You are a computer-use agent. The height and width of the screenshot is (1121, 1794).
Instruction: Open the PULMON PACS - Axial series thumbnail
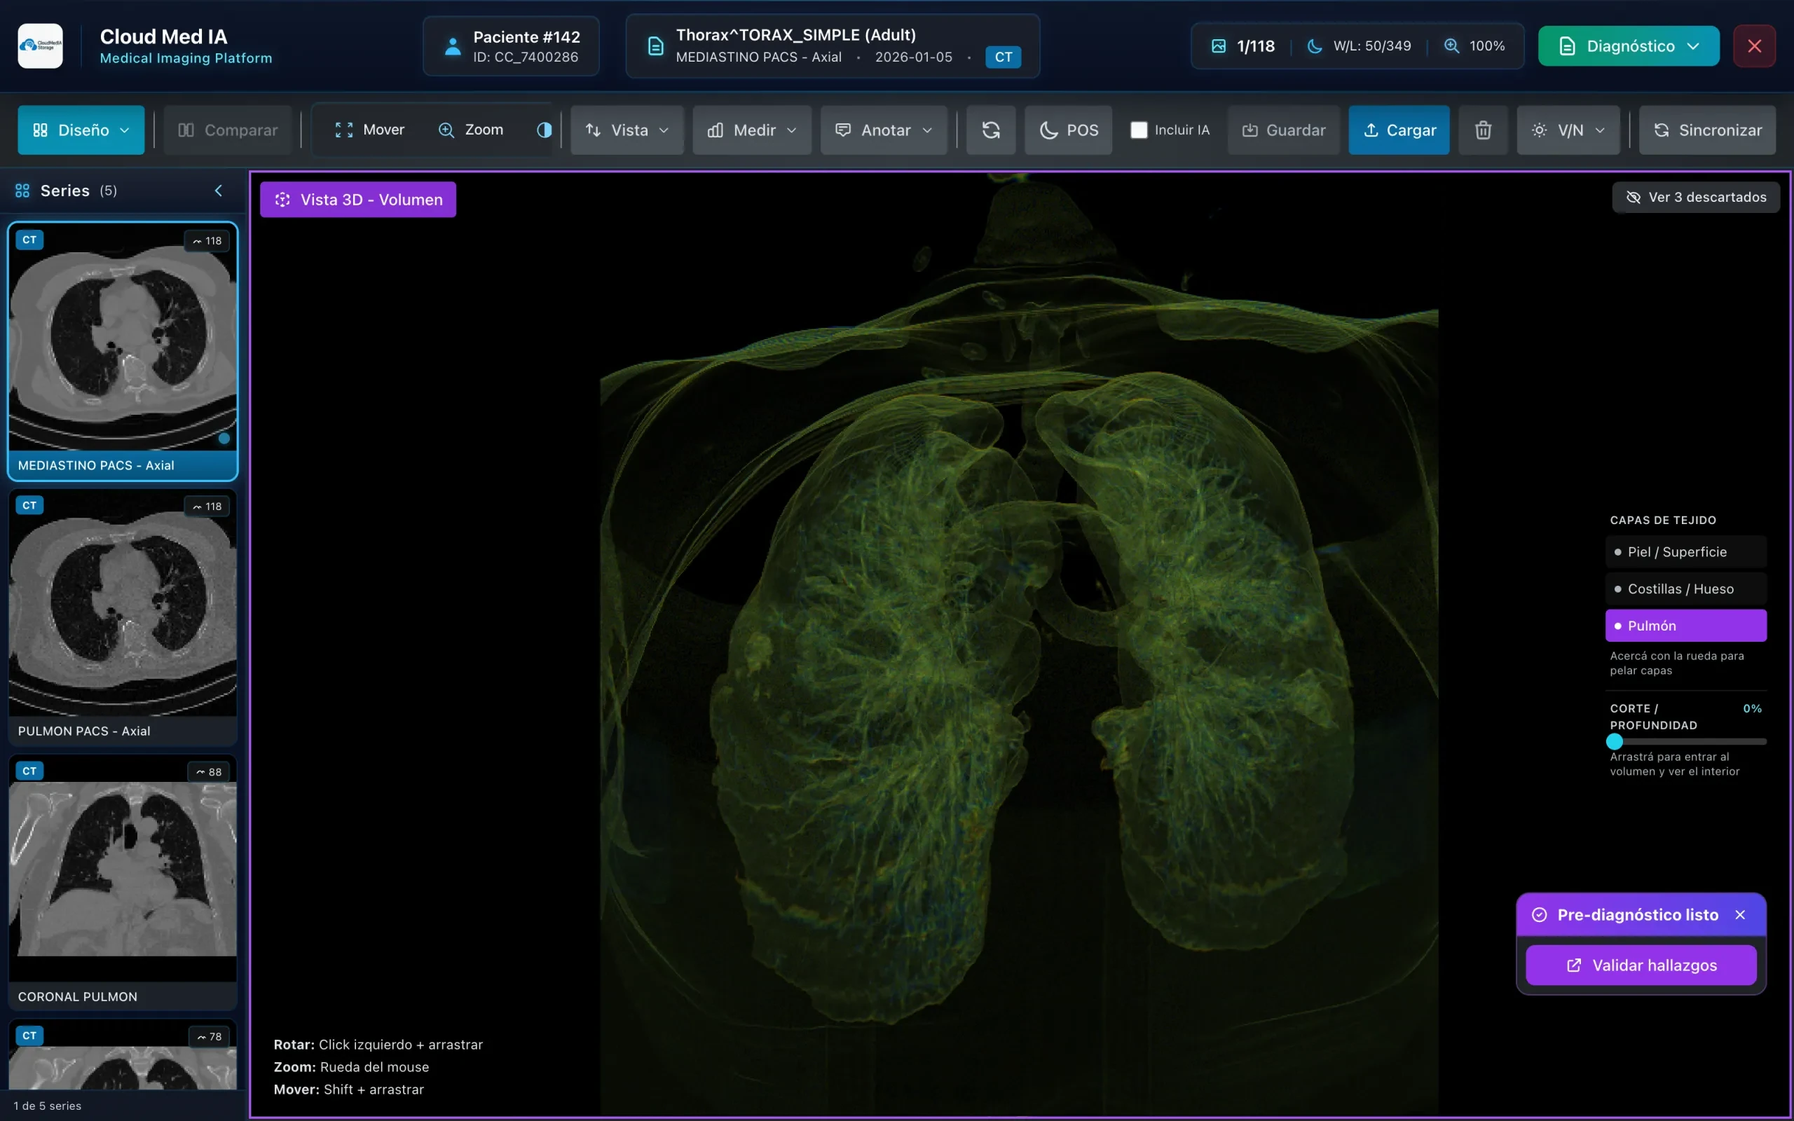click(x=123, y=617)
